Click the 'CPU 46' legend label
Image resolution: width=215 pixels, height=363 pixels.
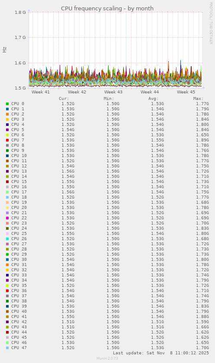coord(19,342)
